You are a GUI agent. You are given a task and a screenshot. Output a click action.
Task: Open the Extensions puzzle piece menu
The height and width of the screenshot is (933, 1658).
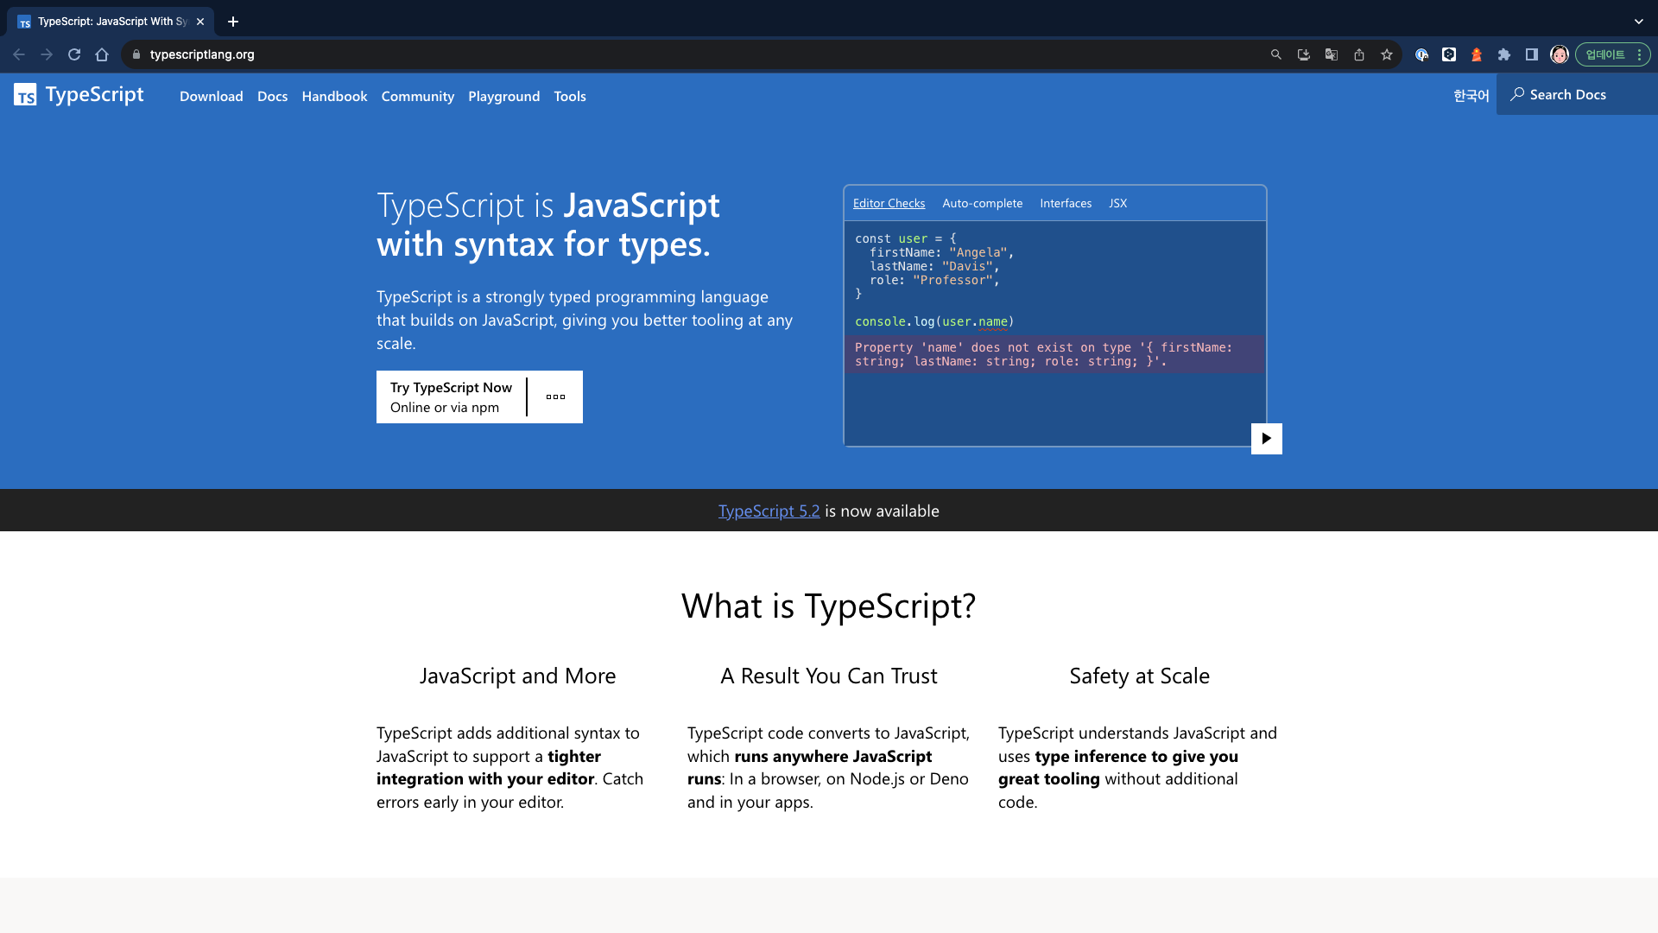pos(1504,54)
